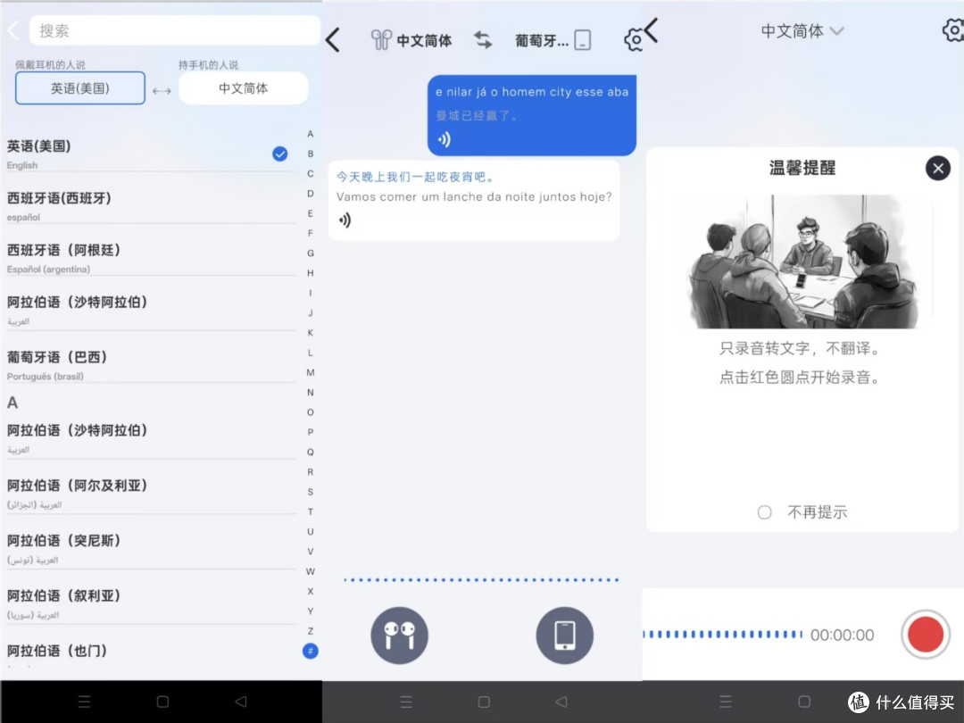Jump to letter A in index
Viewport: 964px width, 723px height.
click(x=311, y=133)
